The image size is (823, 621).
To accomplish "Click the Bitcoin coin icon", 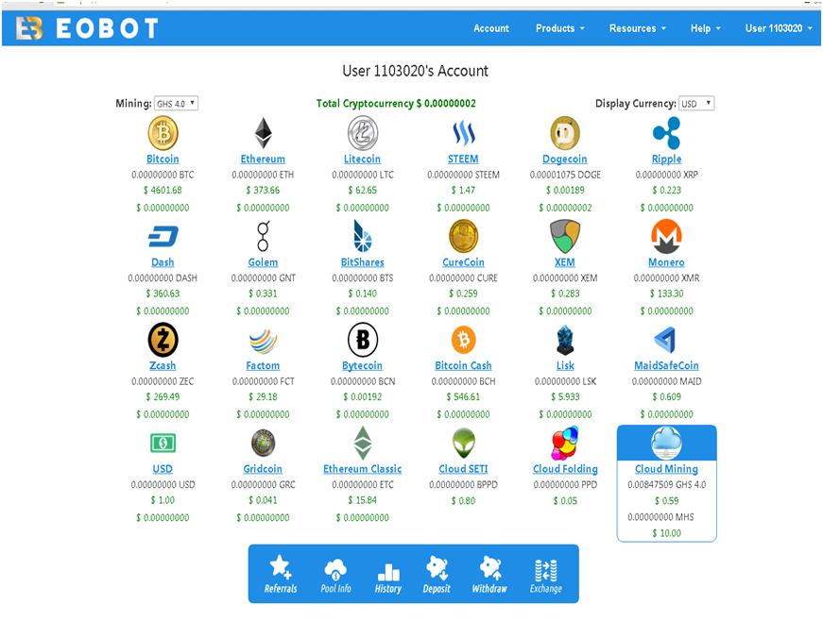I will (163, 132).
